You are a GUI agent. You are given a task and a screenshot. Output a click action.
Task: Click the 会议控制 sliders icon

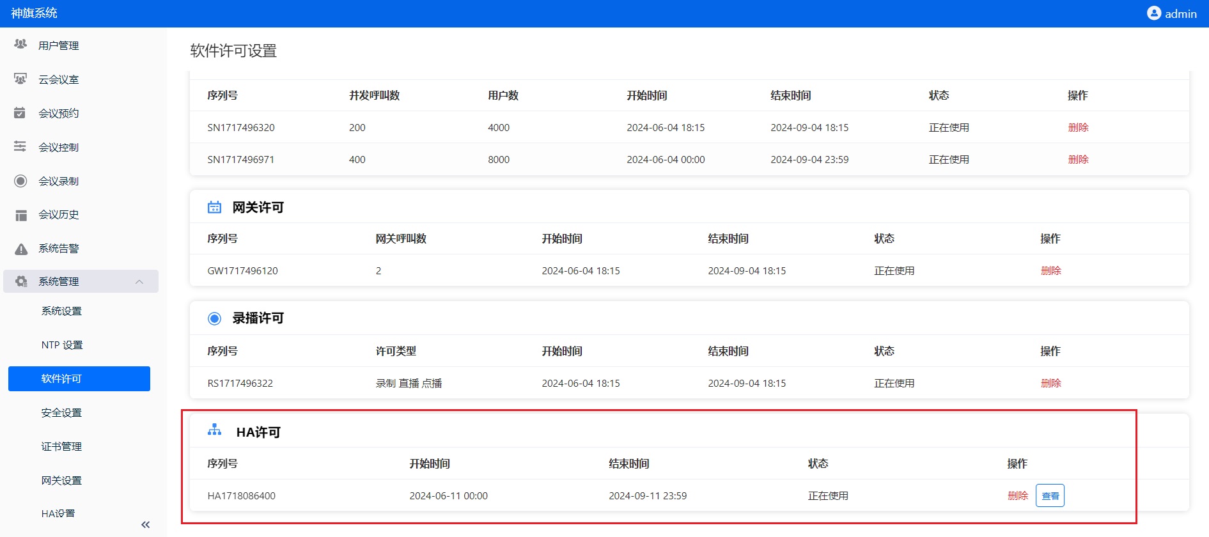pos(20,146)
